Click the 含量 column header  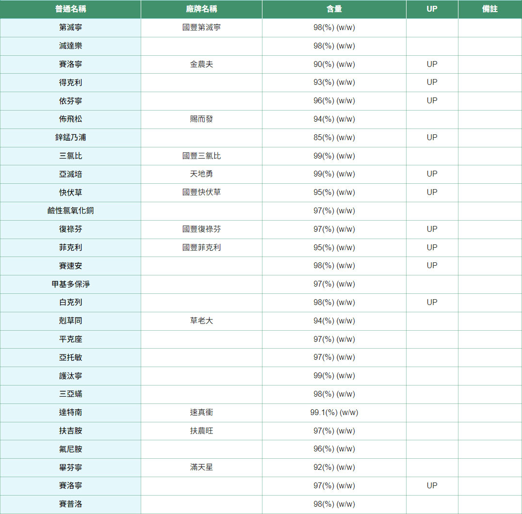click(334, 9)
